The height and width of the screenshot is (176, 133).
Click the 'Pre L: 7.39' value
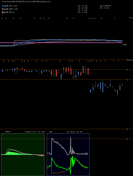tap(83, 10)
